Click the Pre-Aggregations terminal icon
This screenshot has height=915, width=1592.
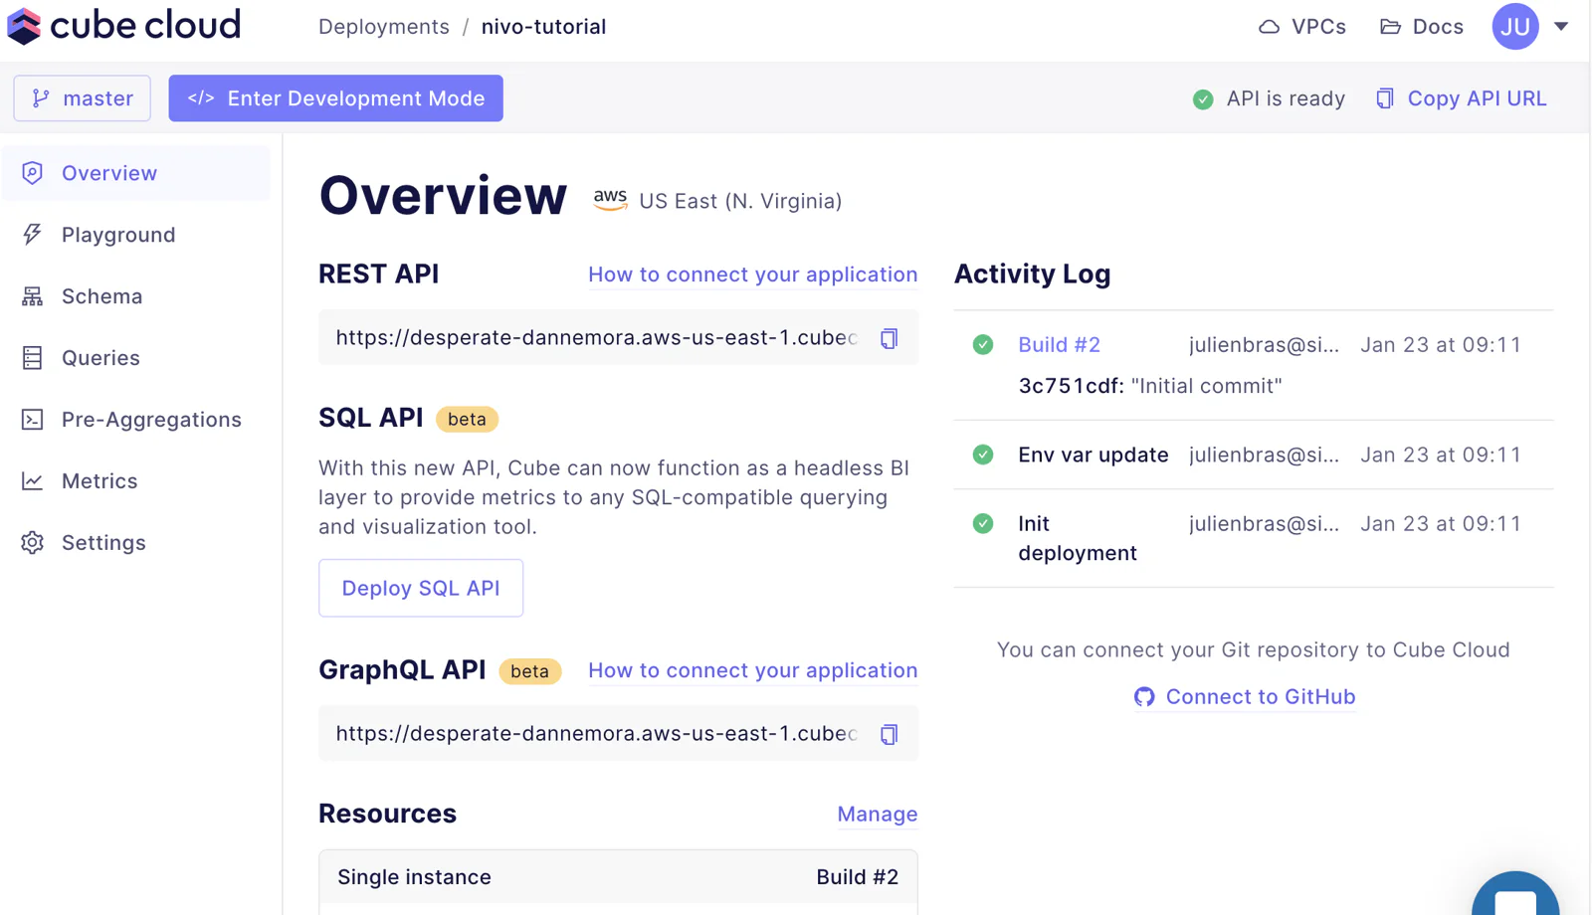(33, 420)
